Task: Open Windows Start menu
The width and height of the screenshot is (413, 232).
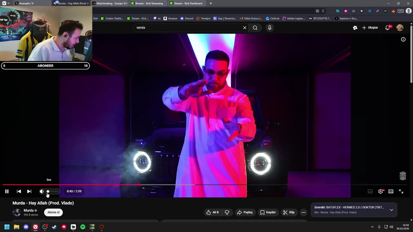Action: pos(7,227)
